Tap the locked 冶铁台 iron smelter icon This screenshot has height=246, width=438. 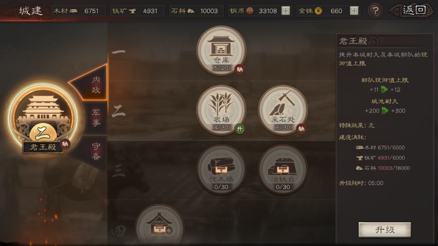click(283, 169)
